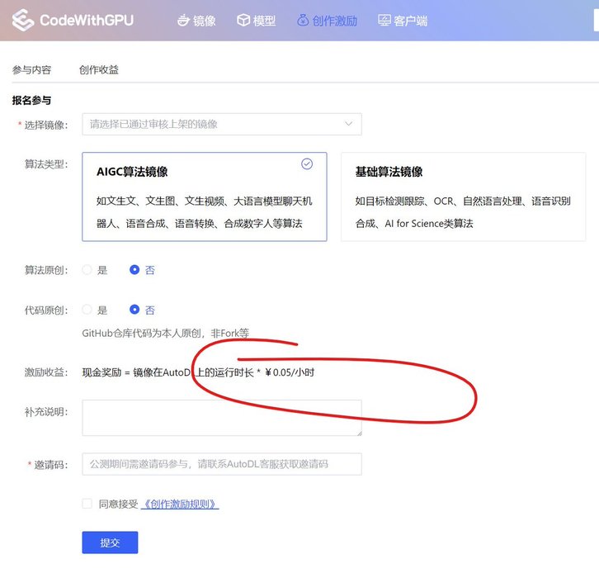Click the CodeWithGPU logo icon

point(23,20)
